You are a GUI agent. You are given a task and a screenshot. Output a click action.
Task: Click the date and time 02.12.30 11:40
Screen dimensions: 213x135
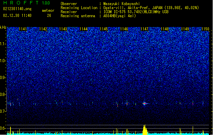17,16
